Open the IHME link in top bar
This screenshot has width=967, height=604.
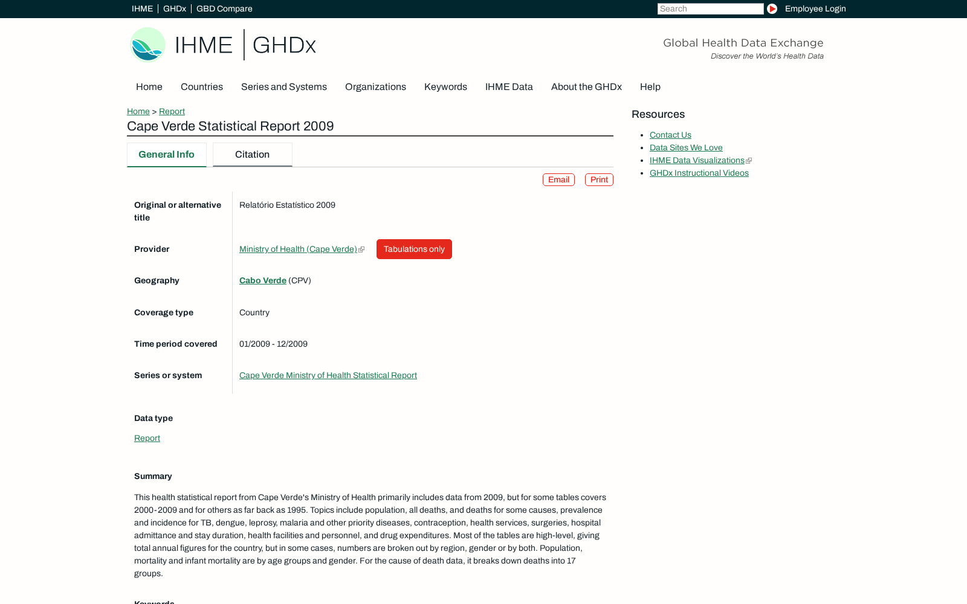pyautogui.click(x=142, y=8)
